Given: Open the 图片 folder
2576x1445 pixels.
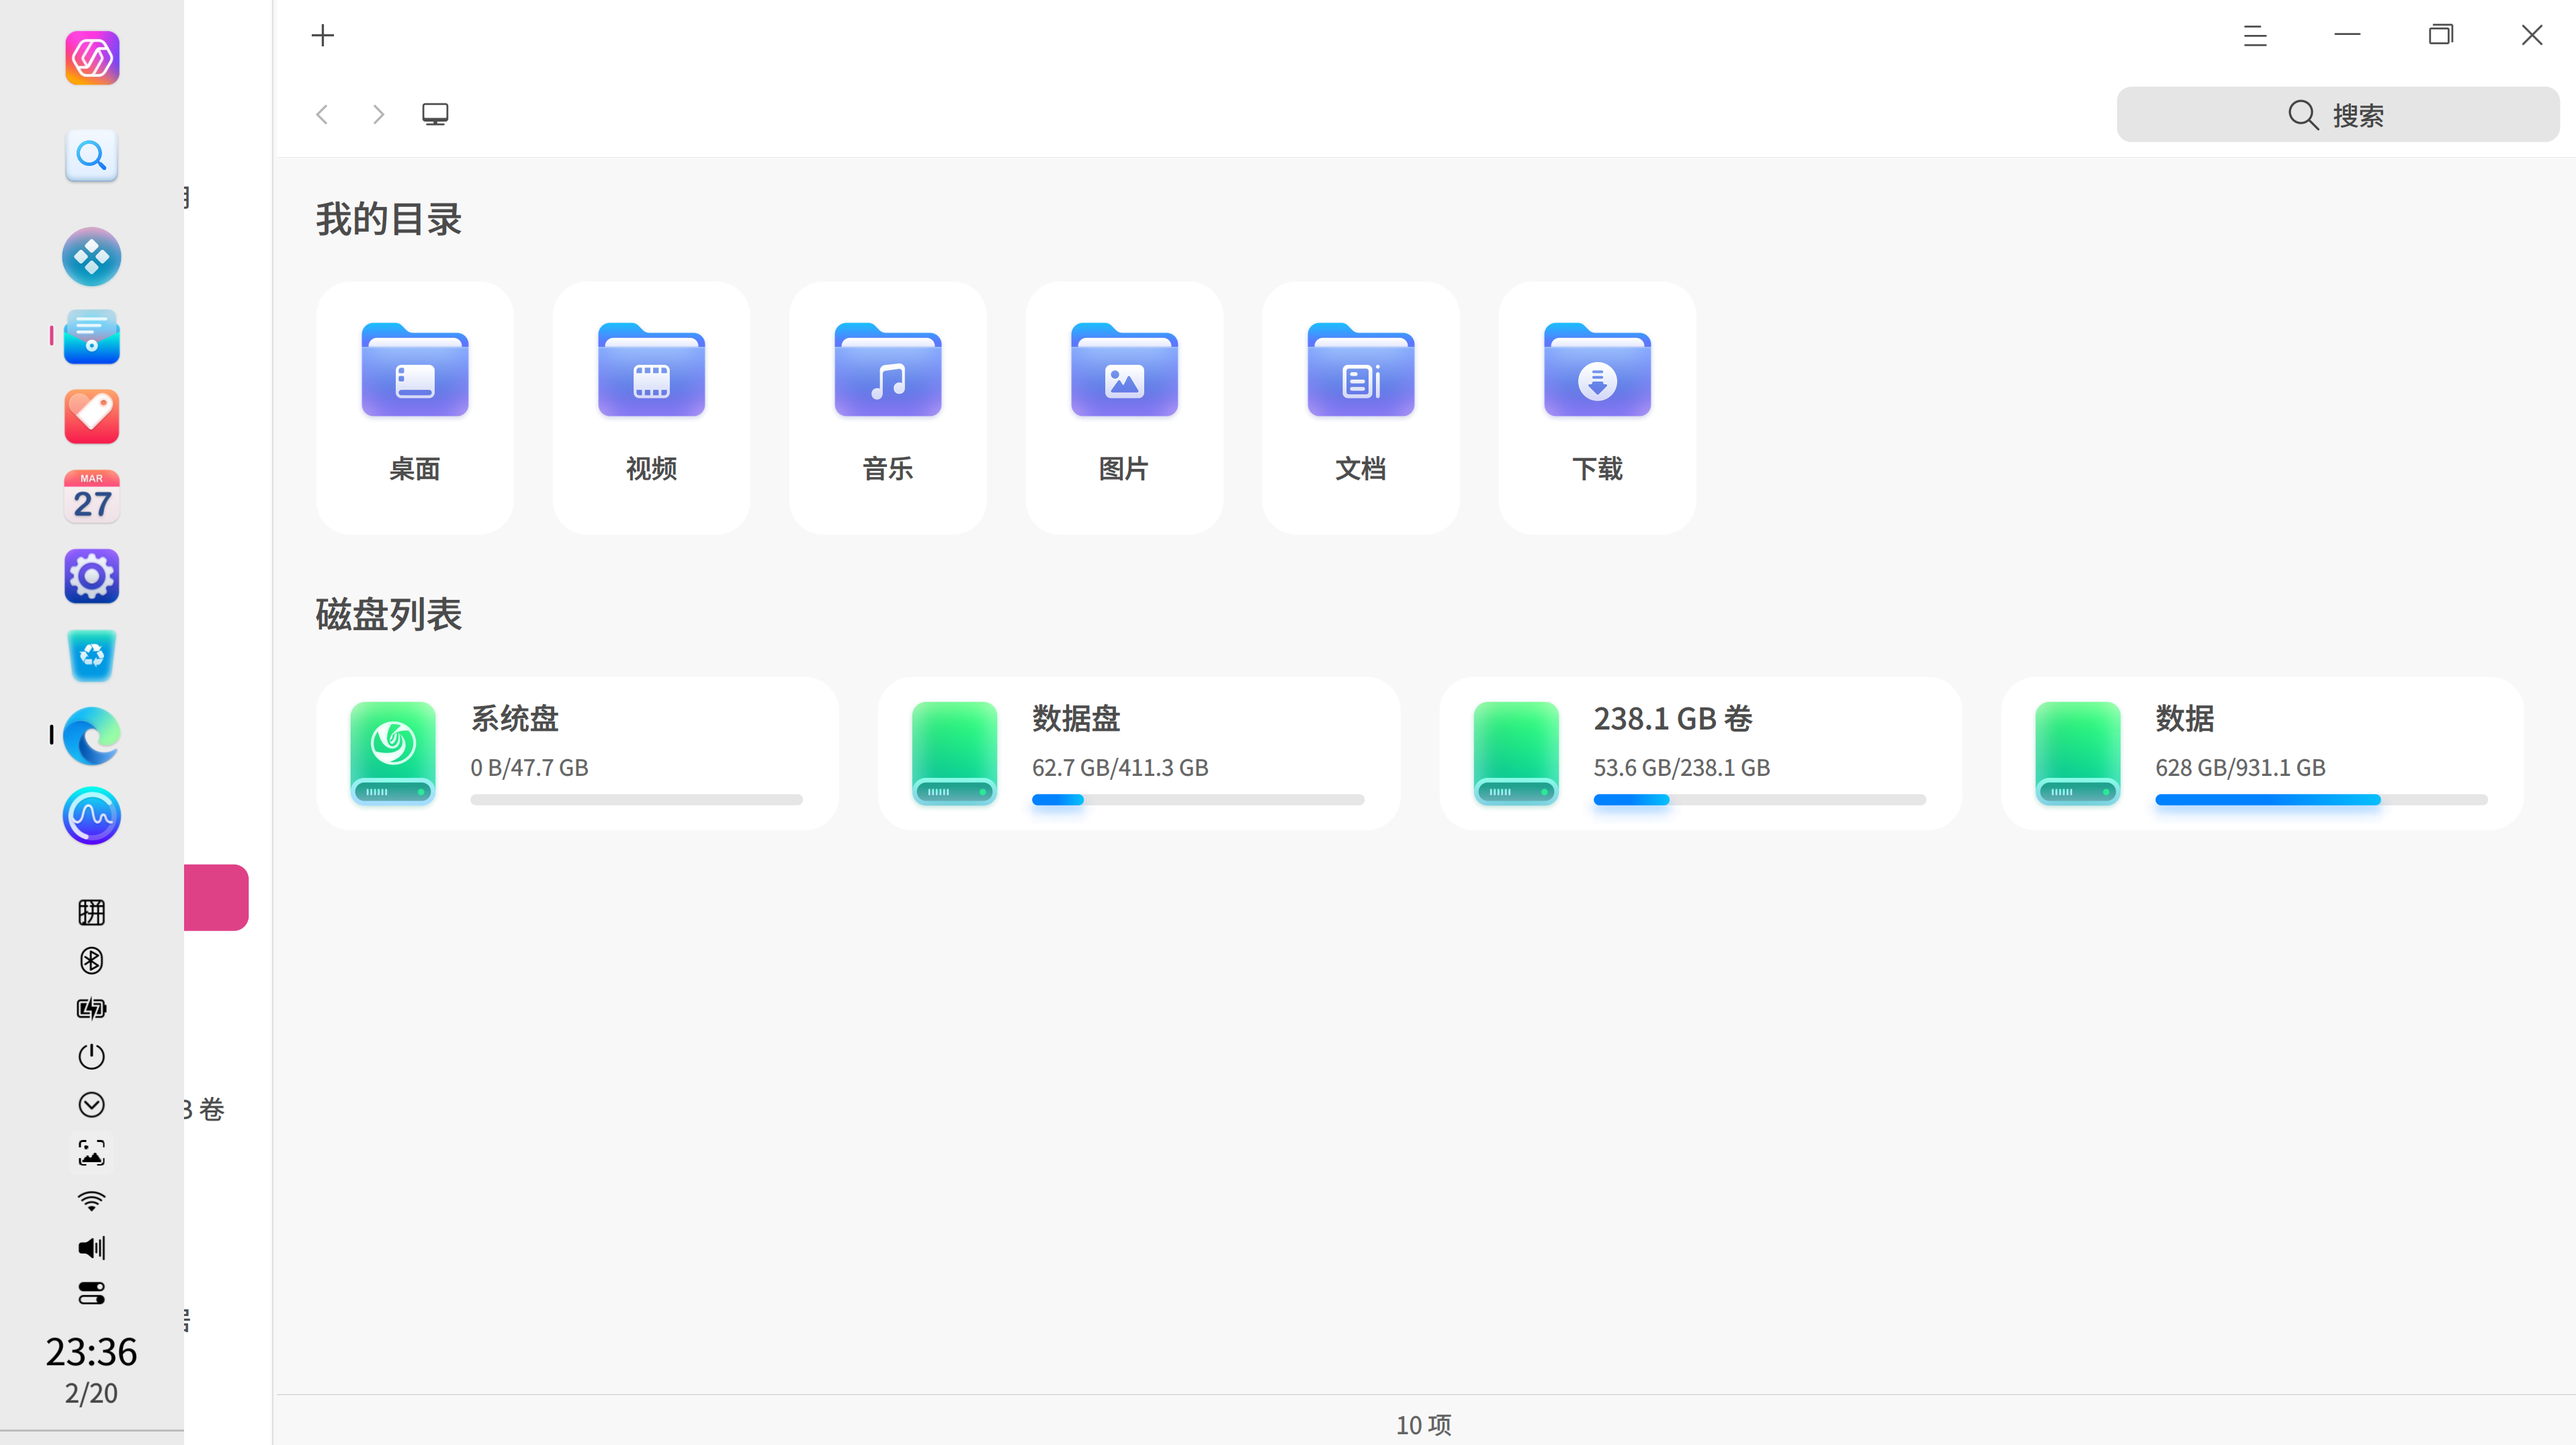Looking at the screenshot, I should click(1124, 407).
